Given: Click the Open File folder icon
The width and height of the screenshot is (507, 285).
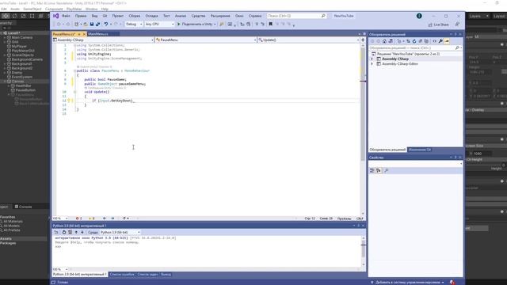Looking at the screenshot, I should tap(86, 25).
